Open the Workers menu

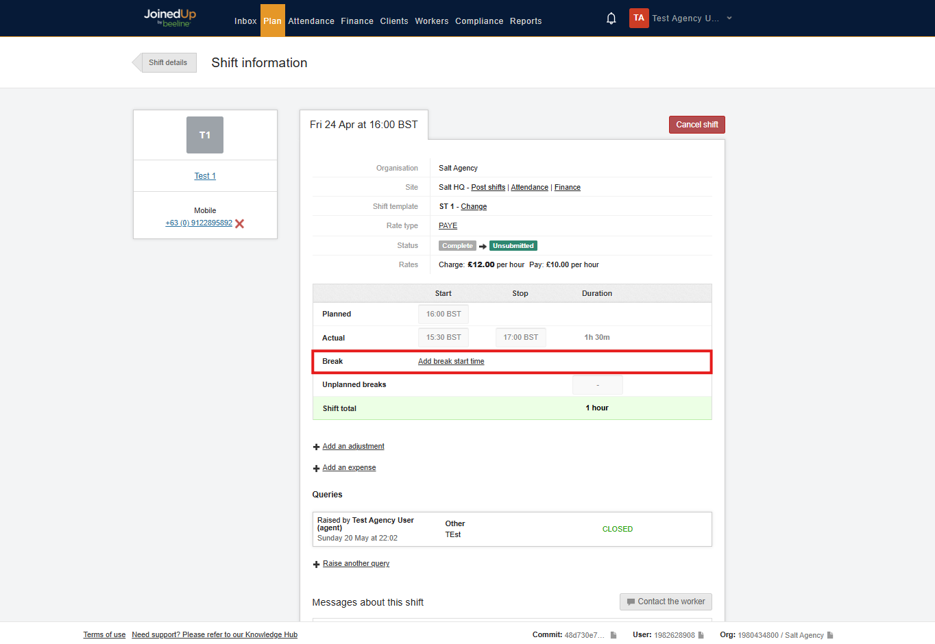432,21
